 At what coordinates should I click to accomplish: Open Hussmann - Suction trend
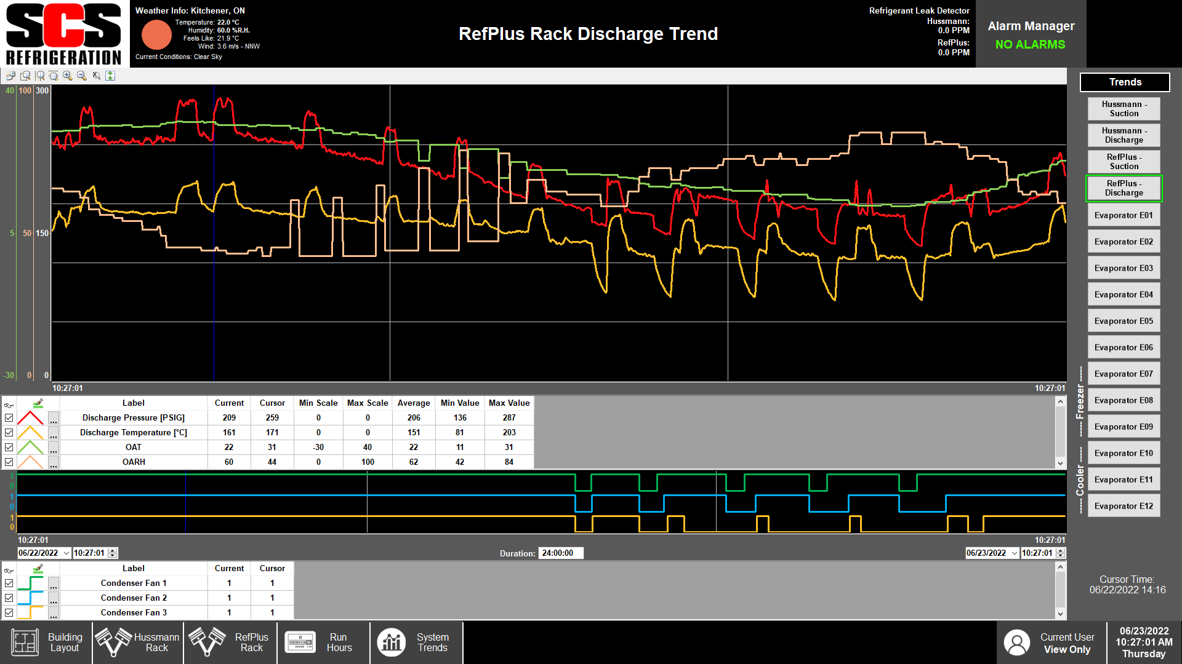coord(1124,109)
